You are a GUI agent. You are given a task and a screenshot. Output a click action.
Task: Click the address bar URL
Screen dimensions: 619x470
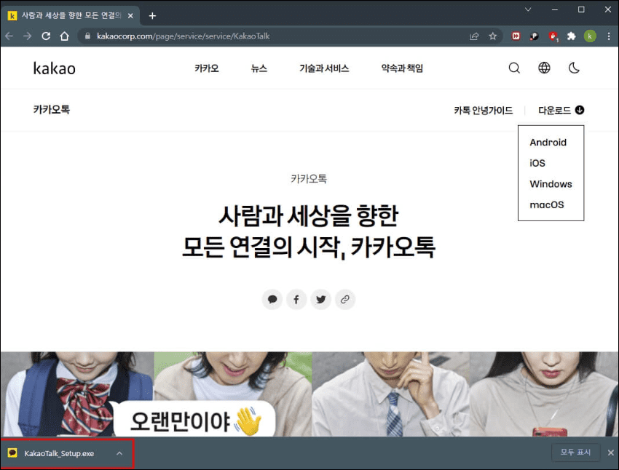click(x=184, y=36)
